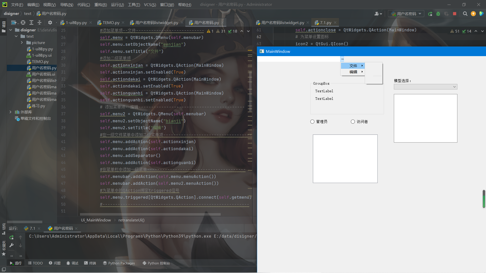Open the 文件 submenu in MainWindow popup
The width and height of the screenshot is (486, 273).
tap(353, 66)
